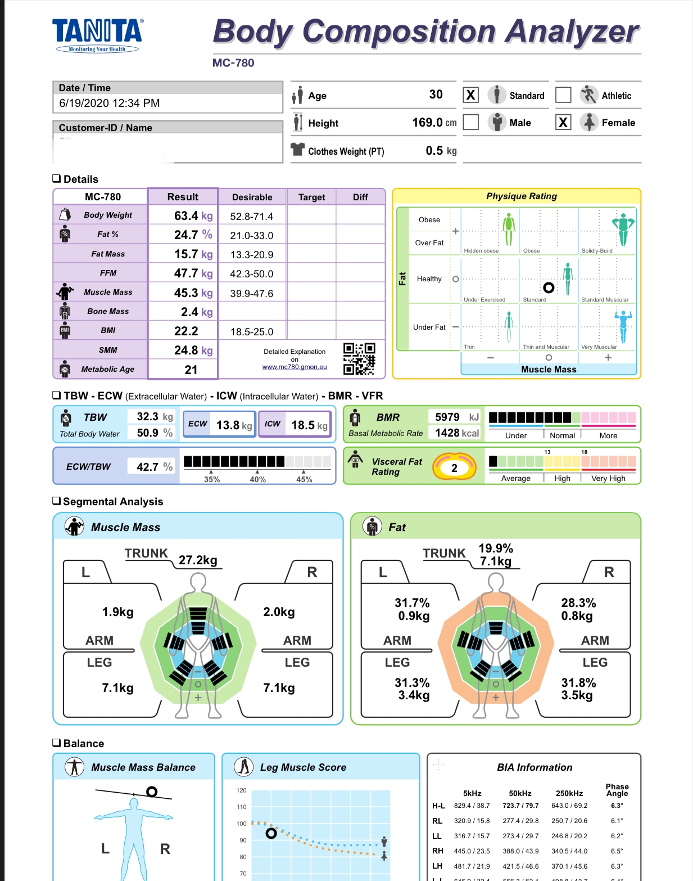
Task: Click the Athletic runner icon
Action: pyautogui.click(x=588, y=95)
